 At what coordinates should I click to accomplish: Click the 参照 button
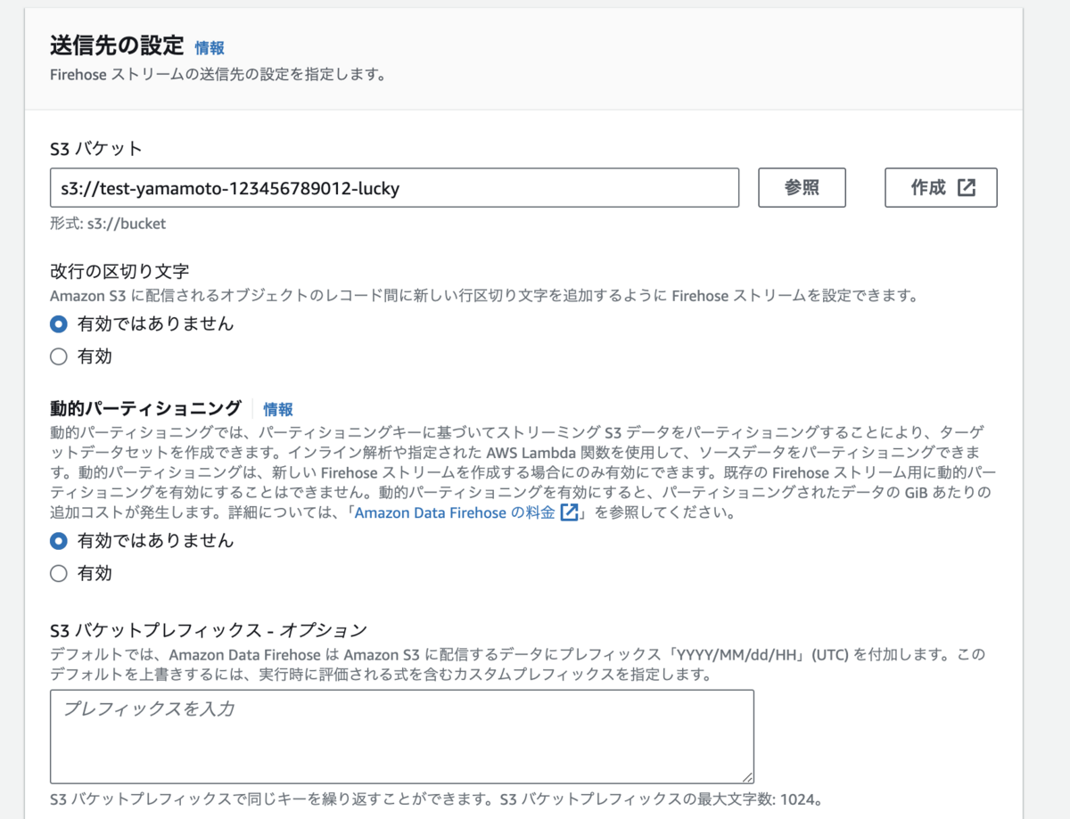coord(802,187)
